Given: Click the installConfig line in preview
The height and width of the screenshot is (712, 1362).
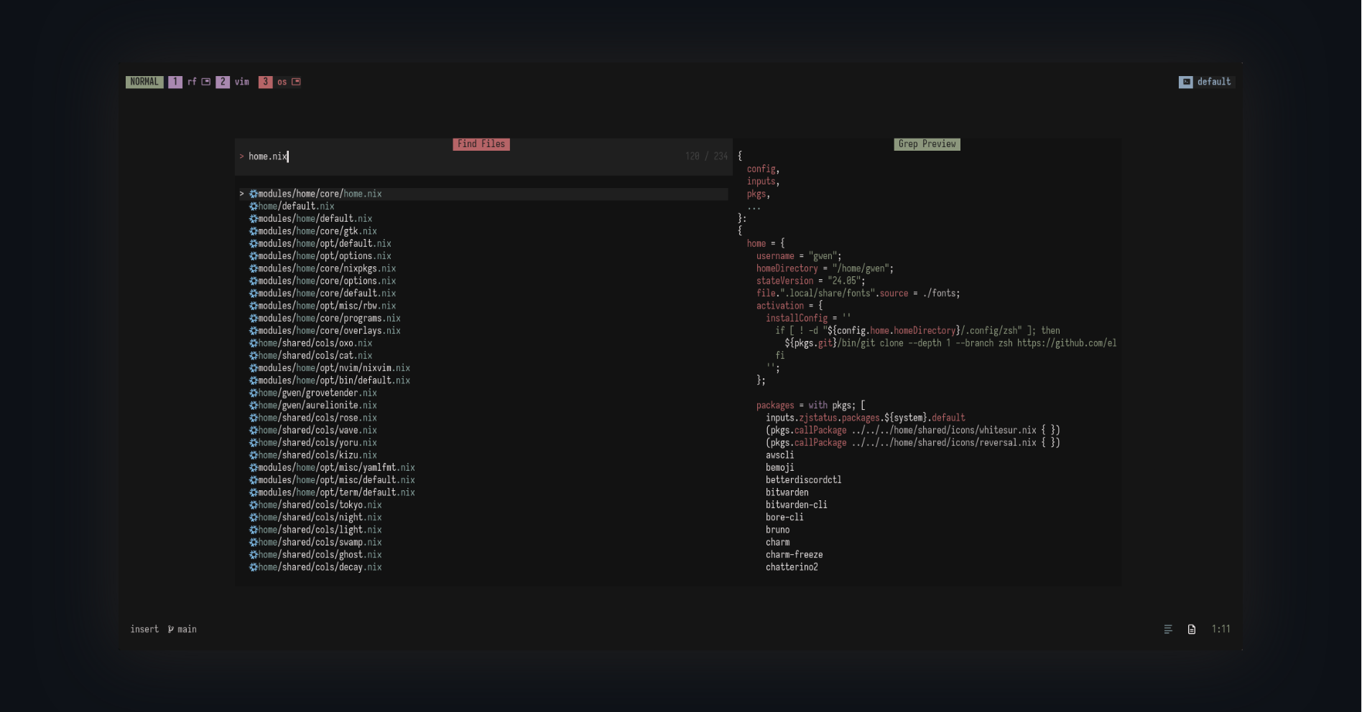Looking at the screenshot, I should tap(808, 319).
